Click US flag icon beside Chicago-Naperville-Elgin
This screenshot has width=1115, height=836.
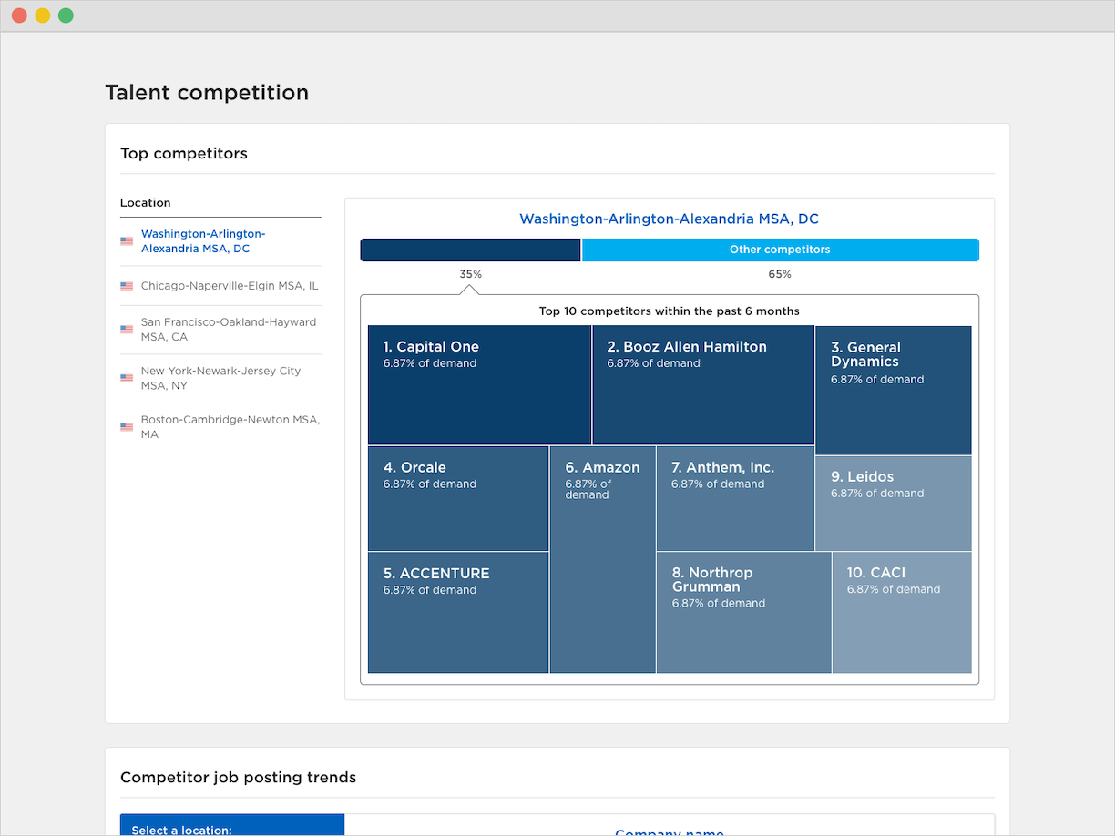pos(127,286)
